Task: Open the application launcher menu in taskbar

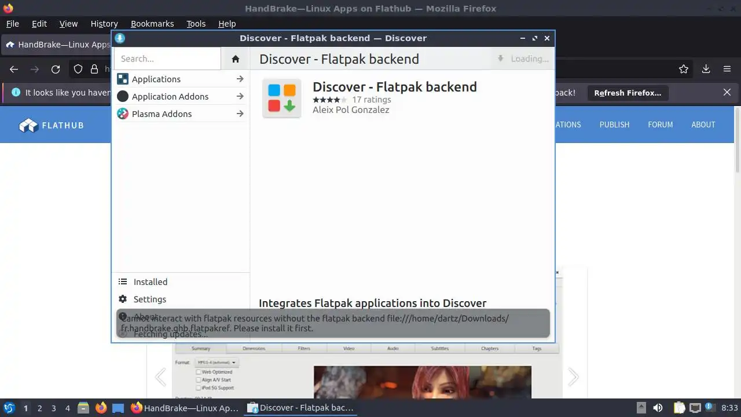Action: coord(9,408)
